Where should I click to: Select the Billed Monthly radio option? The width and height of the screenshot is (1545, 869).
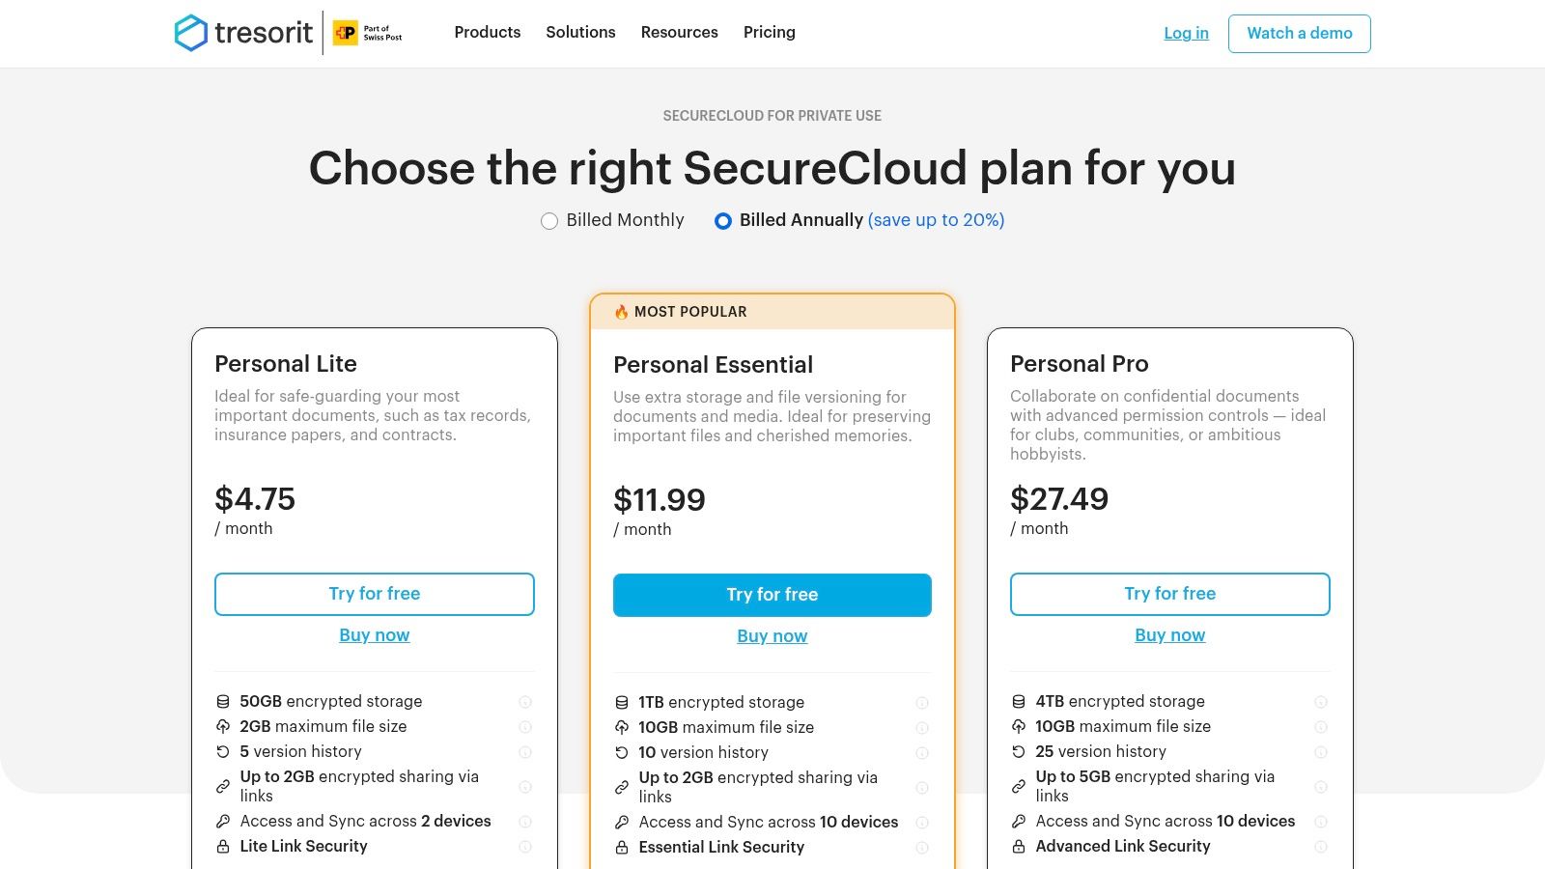click(x=549, y=221)
